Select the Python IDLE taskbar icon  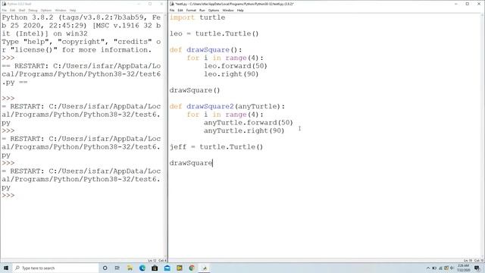pos(204,268)
